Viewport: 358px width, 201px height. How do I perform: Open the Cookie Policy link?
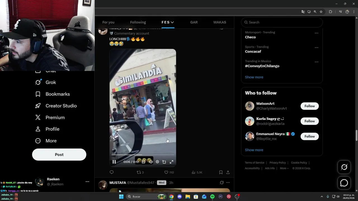tap(299, 163)
